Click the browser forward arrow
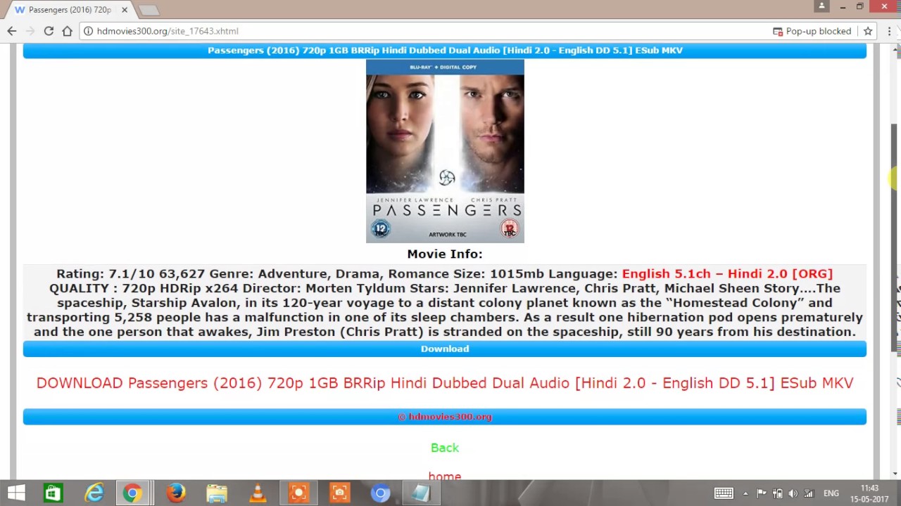Screen dimensions: 901x506 [30, 31]
